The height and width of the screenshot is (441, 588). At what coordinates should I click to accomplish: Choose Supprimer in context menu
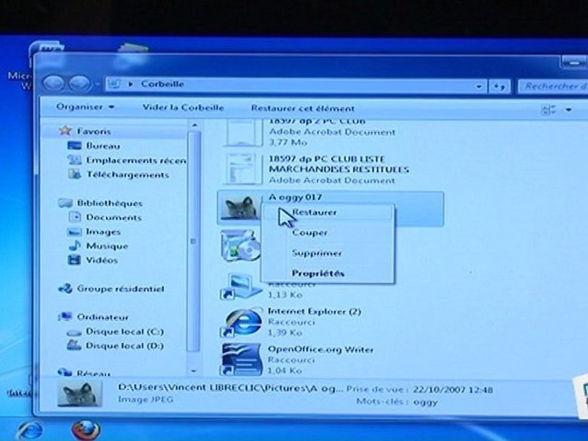click(328, 253)
